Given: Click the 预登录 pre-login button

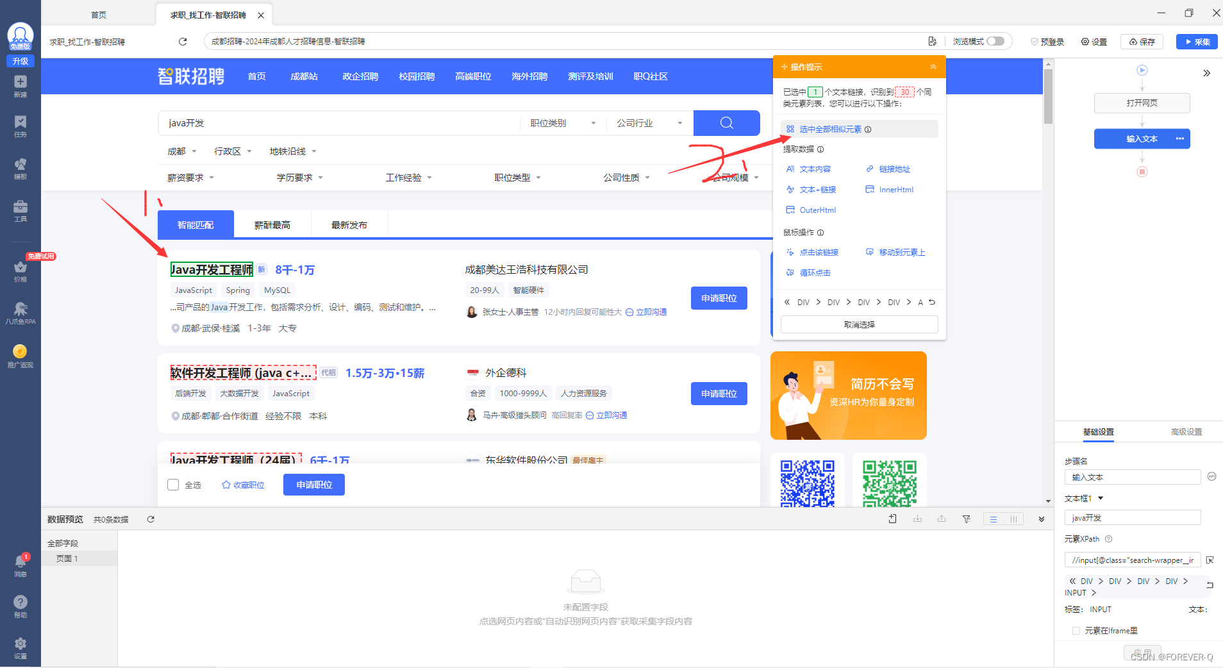Looking at the screenshot, I should tap(1047, 42).
